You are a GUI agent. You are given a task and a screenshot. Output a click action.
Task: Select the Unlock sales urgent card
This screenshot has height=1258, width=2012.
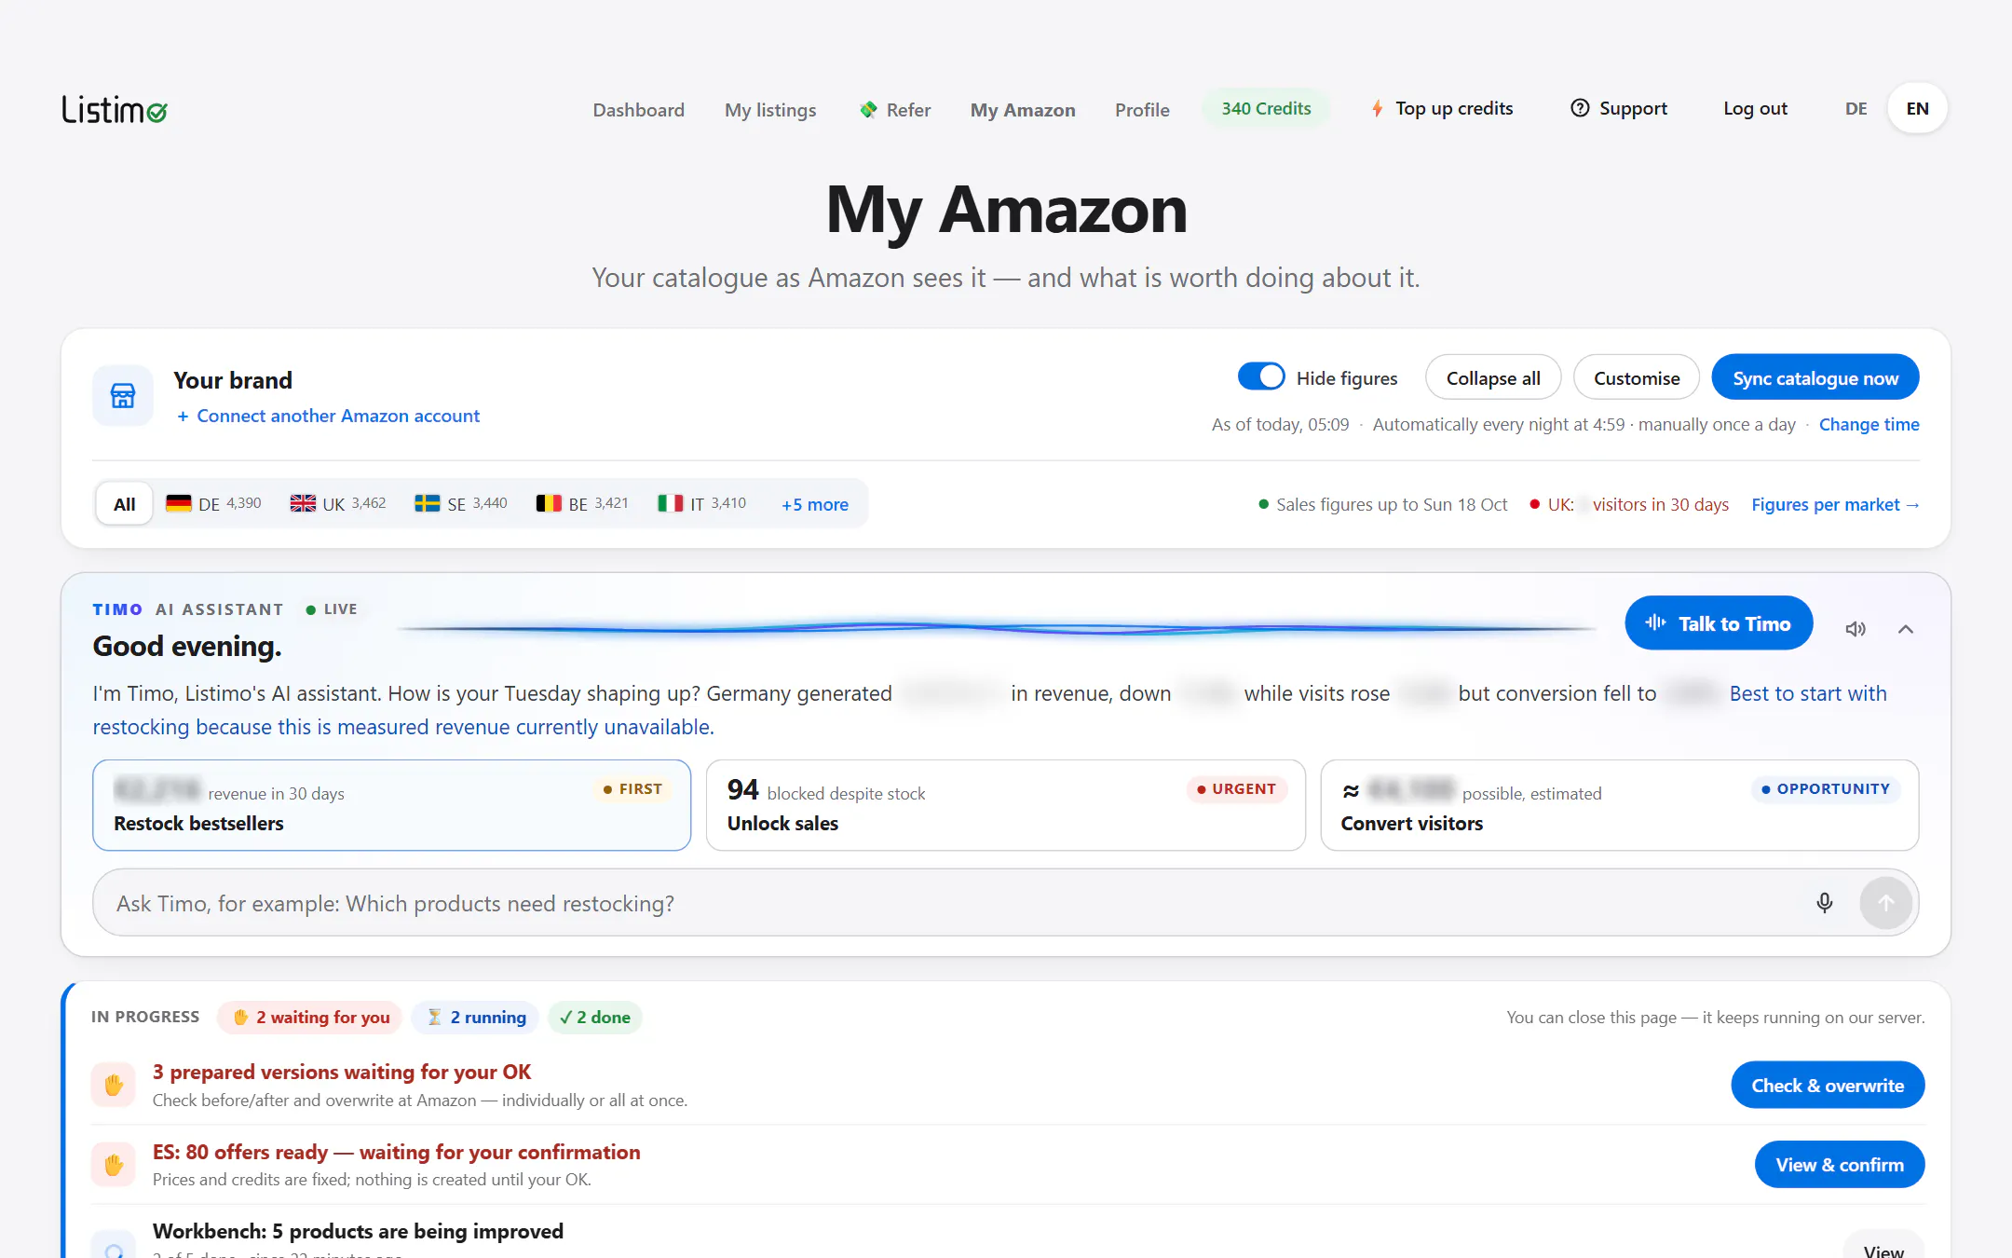coord(1005,805)
